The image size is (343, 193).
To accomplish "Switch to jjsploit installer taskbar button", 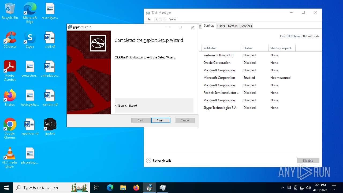I will (x=149, y=188).
